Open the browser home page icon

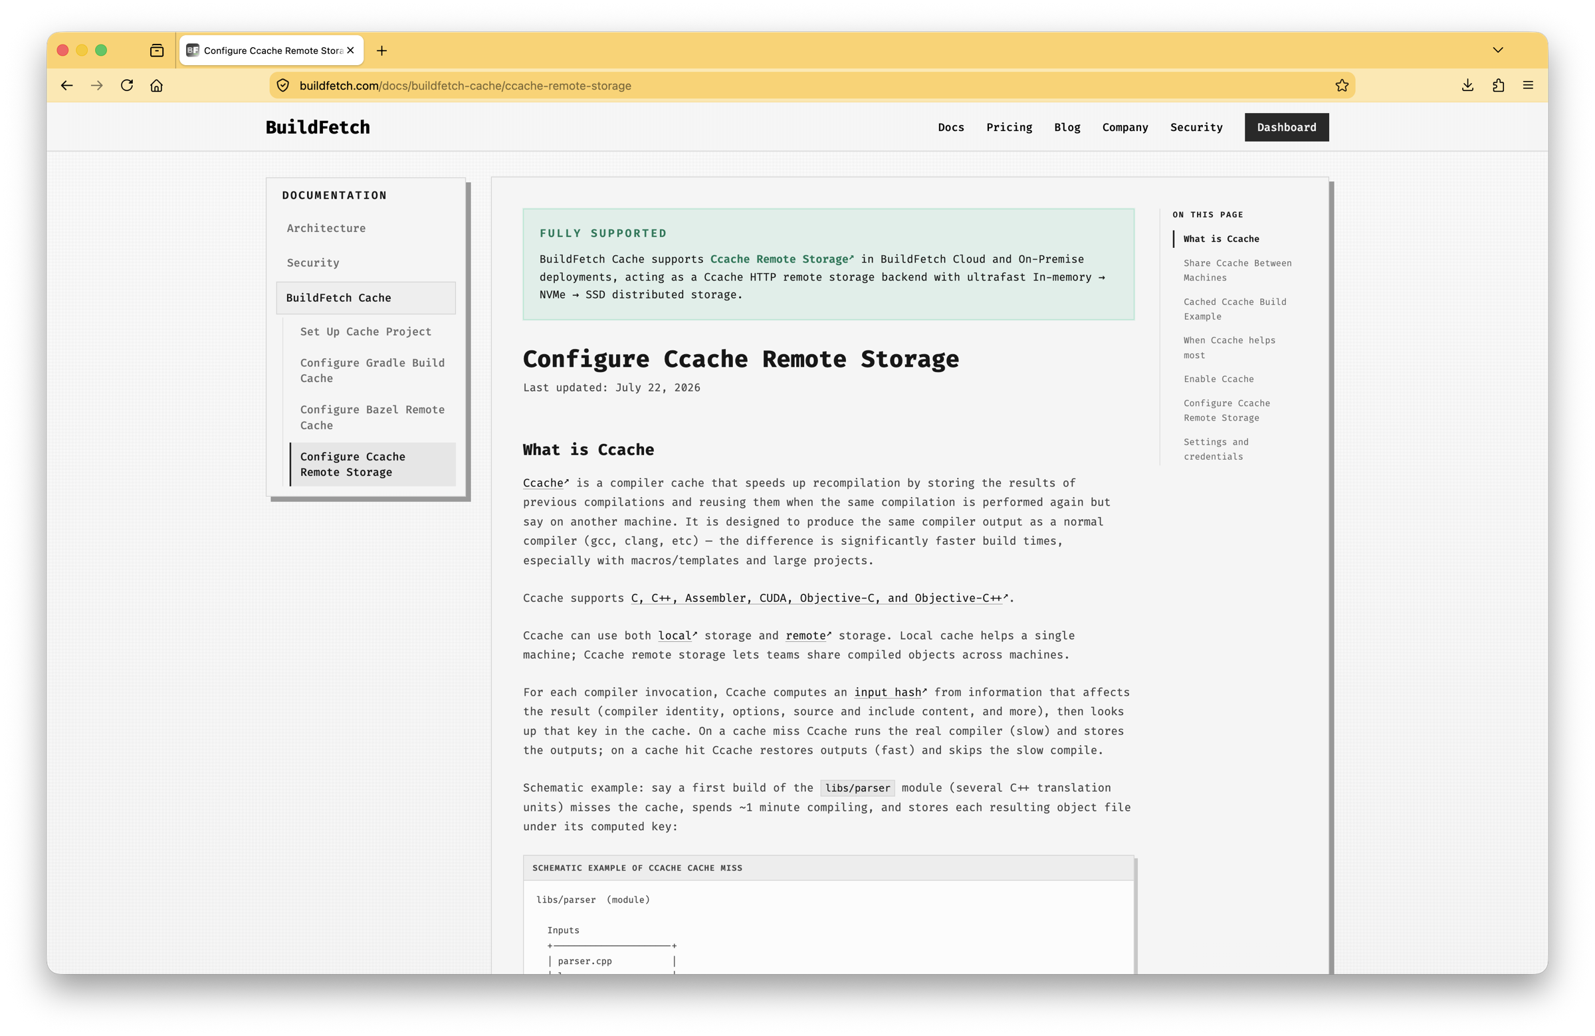click(157, 85)
